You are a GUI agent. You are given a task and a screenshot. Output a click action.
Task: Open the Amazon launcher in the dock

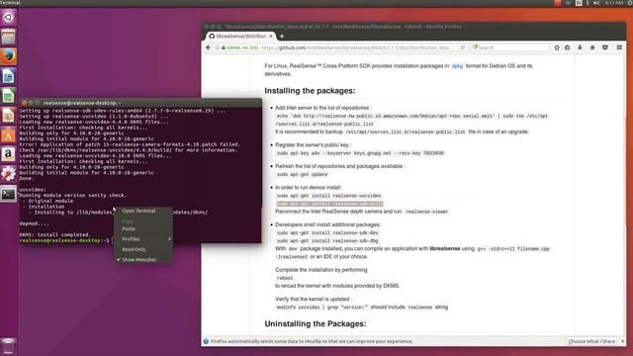point(9,154)
